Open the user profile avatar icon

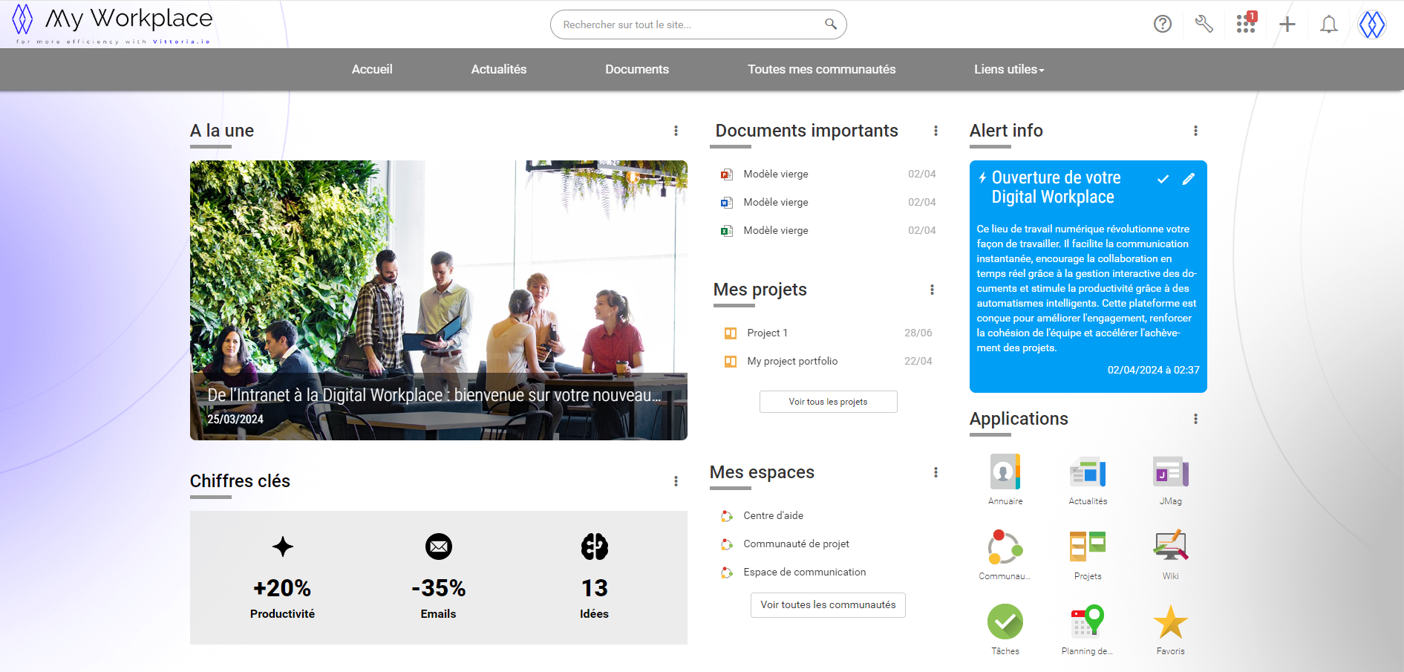coord(1371,25)
